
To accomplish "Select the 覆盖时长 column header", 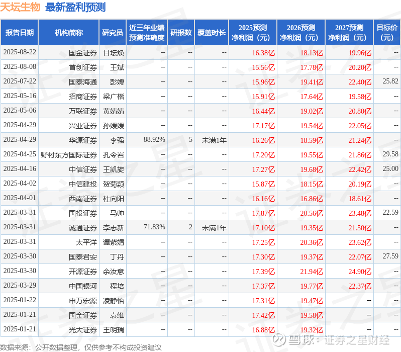I will (212, 33).
